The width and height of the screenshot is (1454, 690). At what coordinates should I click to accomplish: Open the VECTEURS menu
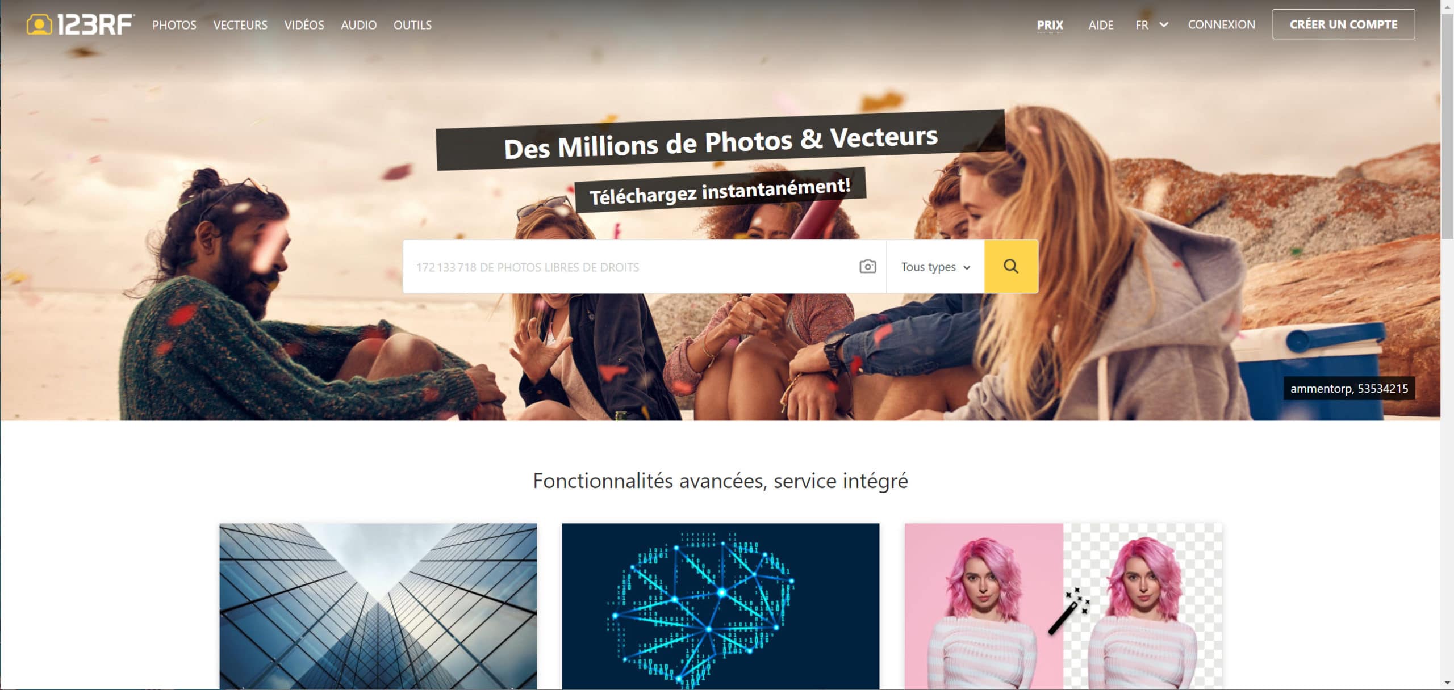point(240,25)
